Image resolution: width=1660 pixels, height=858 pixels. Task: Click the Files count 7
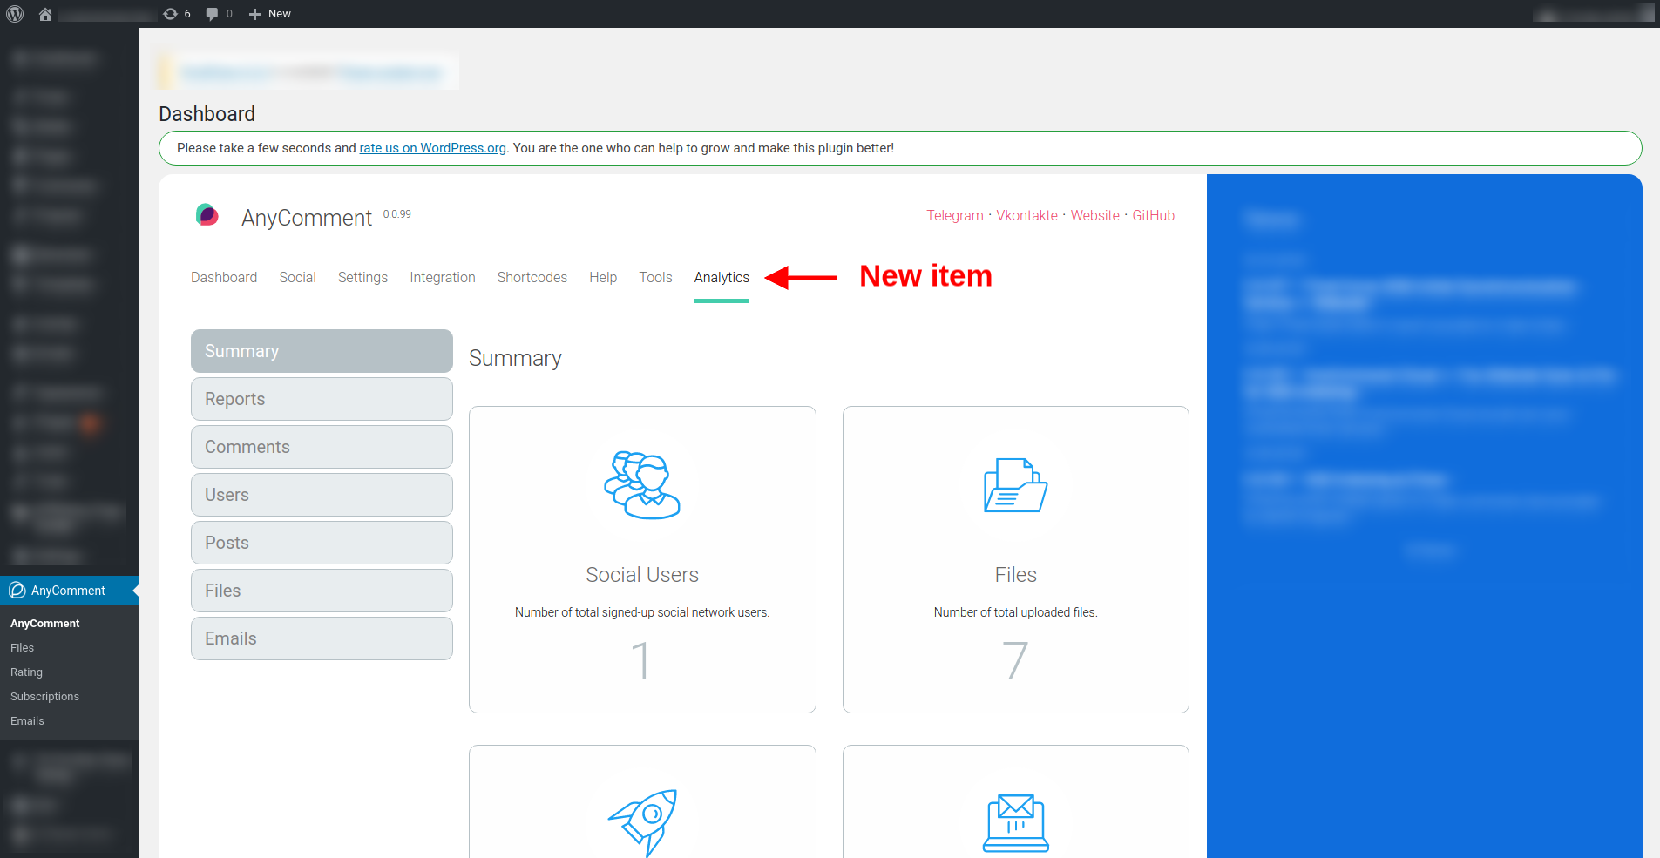1015,660
